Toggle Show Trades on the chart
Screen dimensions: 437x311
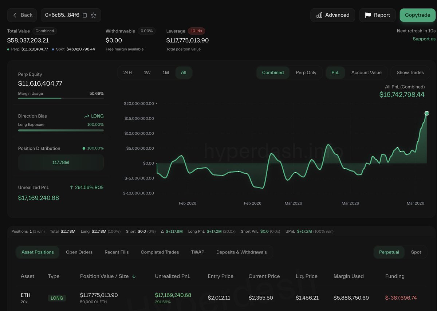click(410, 72)
